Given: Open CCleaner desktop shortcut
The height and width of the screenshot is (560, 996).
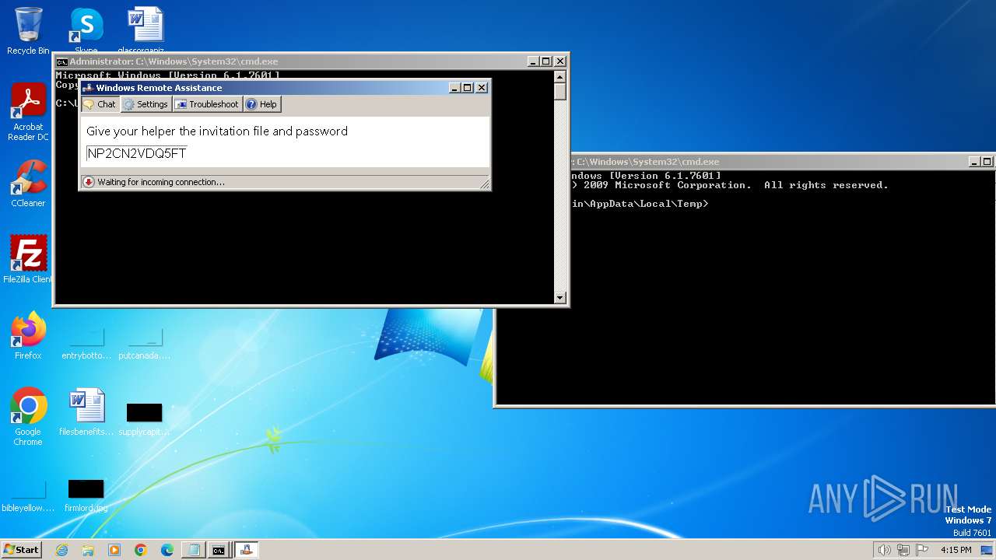Looking at the screenshot, I should coord(28,184).
